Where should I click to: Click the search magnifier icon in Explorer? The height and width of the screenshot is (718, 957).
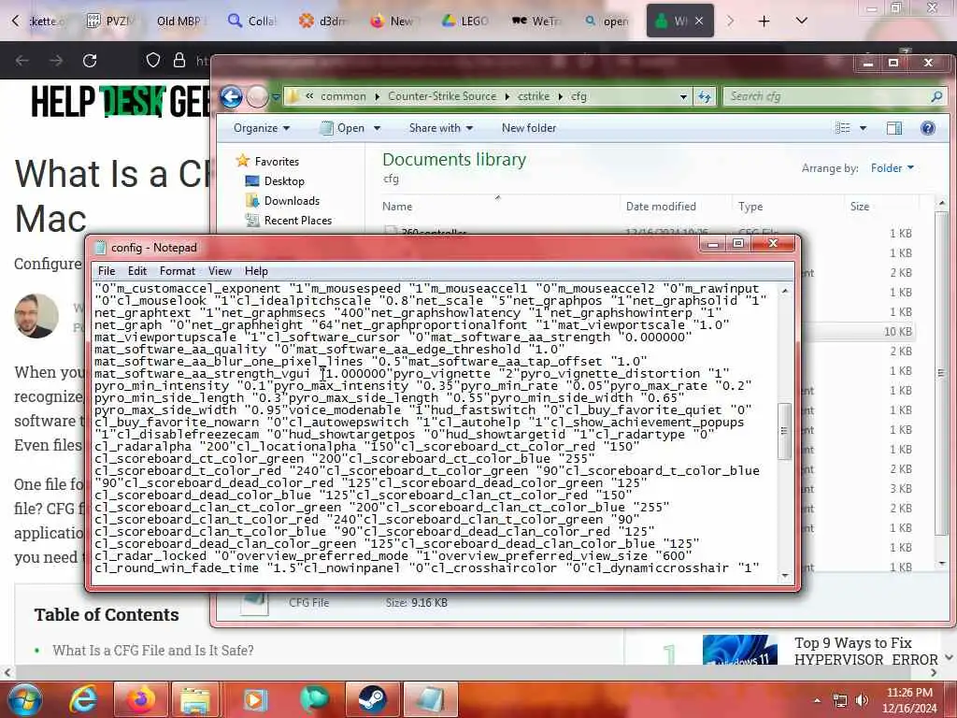click(x=936, y=96)
